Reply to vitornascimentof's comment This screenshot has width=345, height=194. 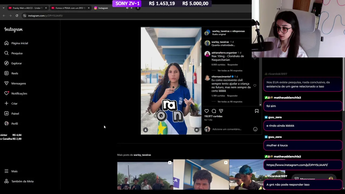click(232, 96)
